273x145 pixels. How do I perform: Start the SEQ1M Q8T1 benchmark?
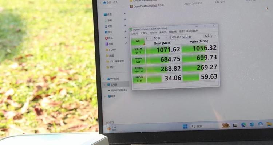[138, 50]
